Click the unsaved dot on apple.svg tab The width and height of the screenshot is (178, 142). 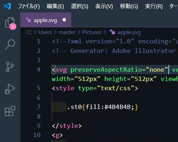pyautogui.click(x=64, y=20)
